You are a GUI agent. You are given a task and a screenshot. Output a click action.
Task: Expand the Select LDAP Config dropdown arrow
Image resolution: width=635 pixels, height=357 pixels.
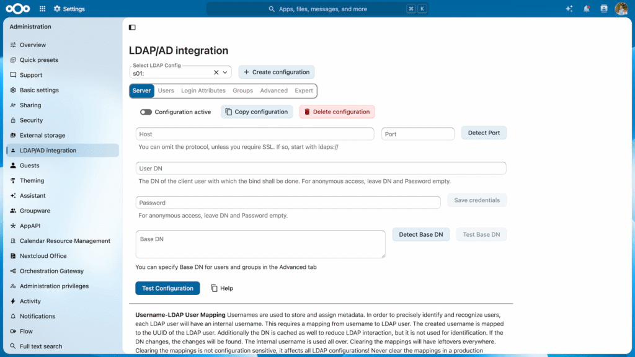[225, 73]
